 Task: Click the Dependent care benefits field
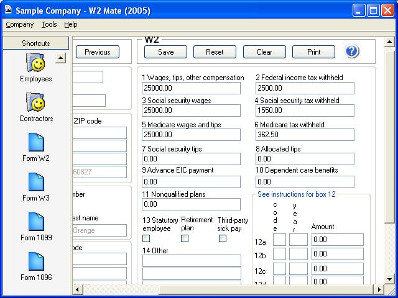(x=305, y=182)
